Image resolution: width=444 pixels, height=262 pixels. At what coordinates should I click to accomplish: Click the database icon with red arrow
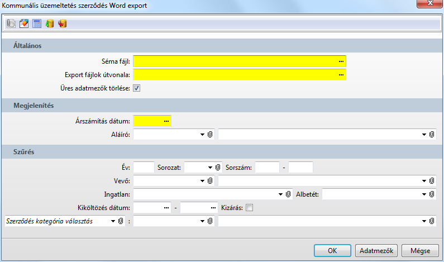(63, 23)
